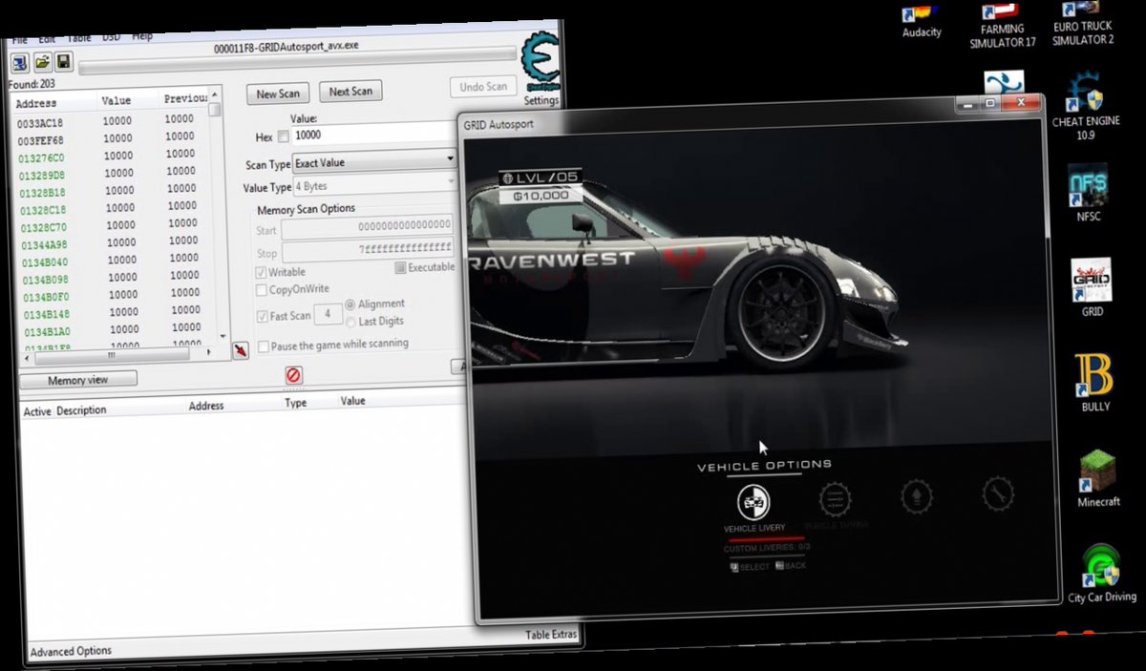Open Euro Truck Simulator 2 shortcut
This screenshot has height=671, width=1146.
(x=1083, y=24)
